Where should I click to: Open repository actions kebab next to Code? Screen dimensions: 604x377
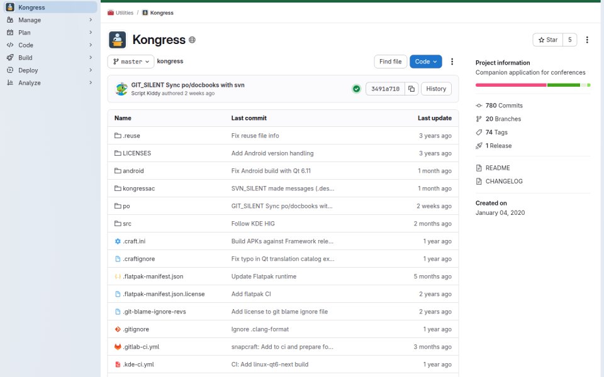[452, 62]
